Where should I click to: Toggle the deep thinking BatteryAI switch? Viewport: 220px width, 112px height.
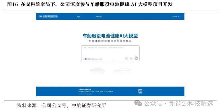(x=85, y=59)
